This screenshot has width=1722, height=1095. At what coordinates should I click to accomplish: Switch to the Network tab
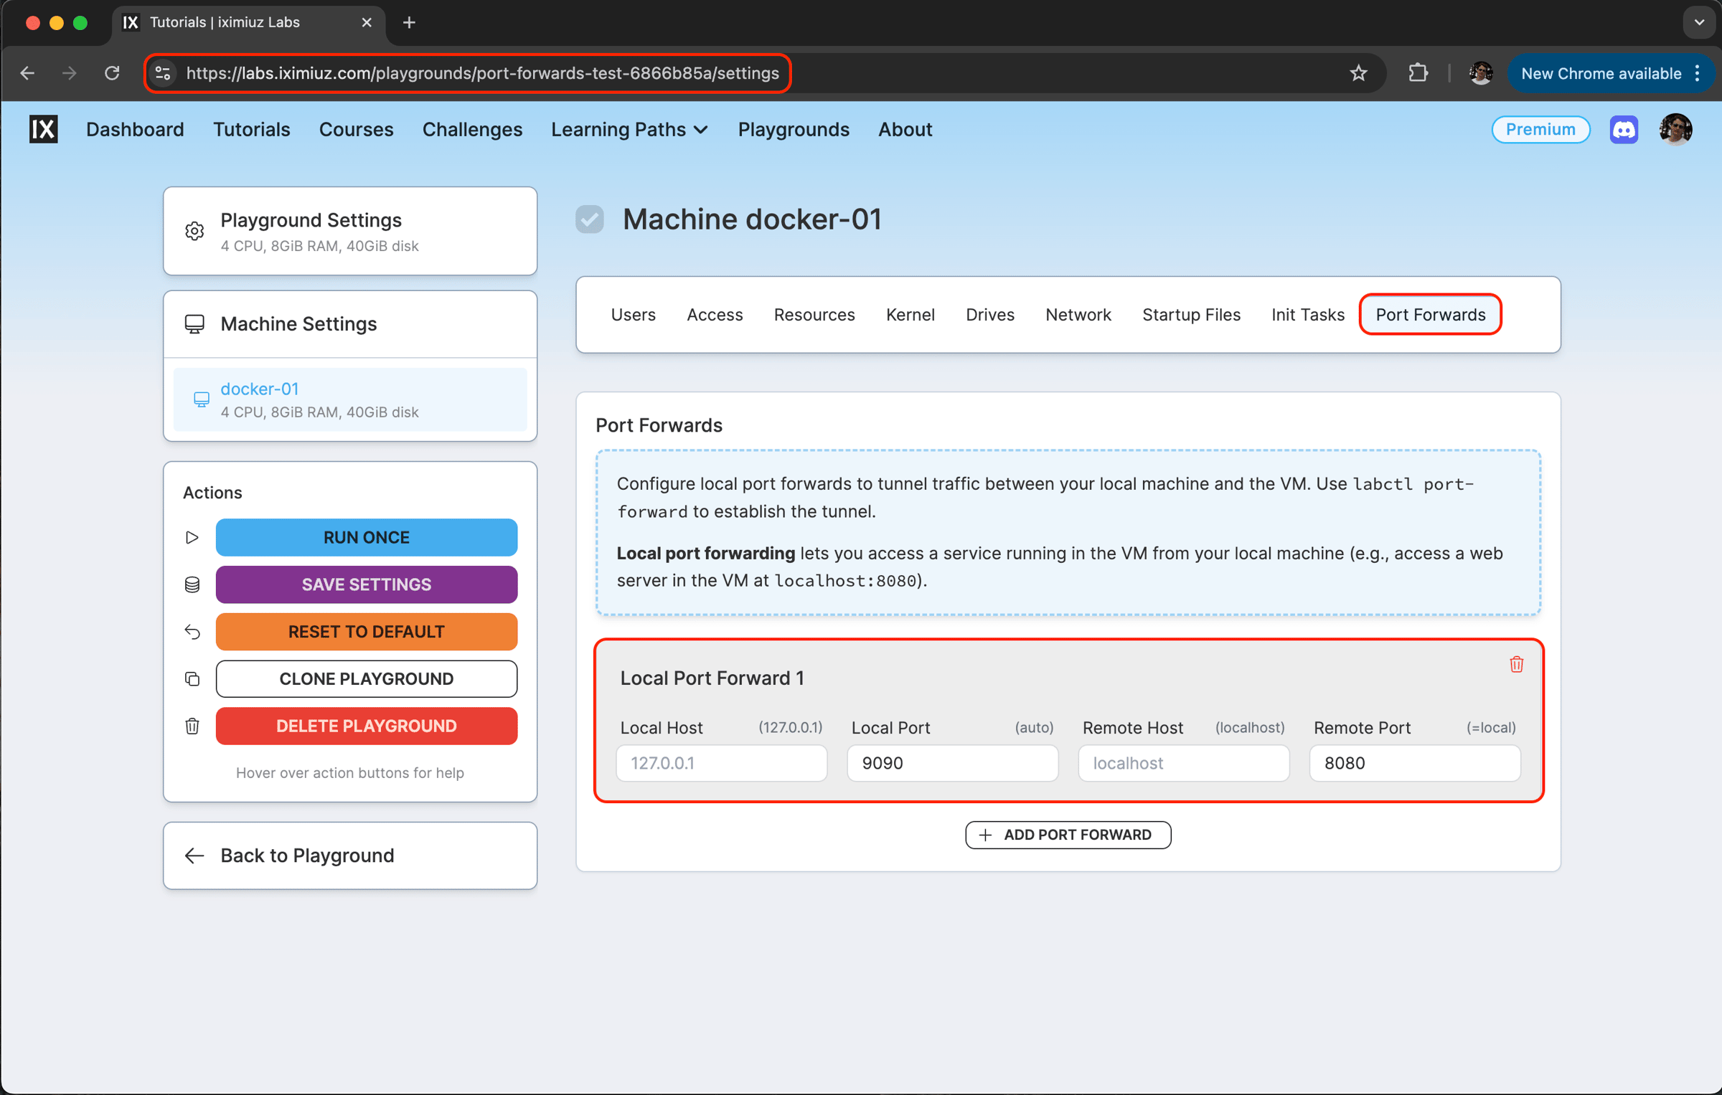[x=1078, y=315]
